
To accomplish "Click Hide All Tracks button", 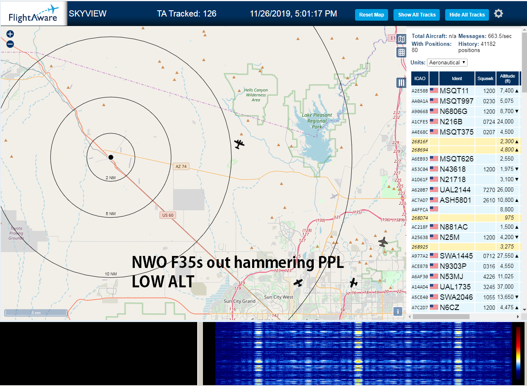I will [467, 14].
